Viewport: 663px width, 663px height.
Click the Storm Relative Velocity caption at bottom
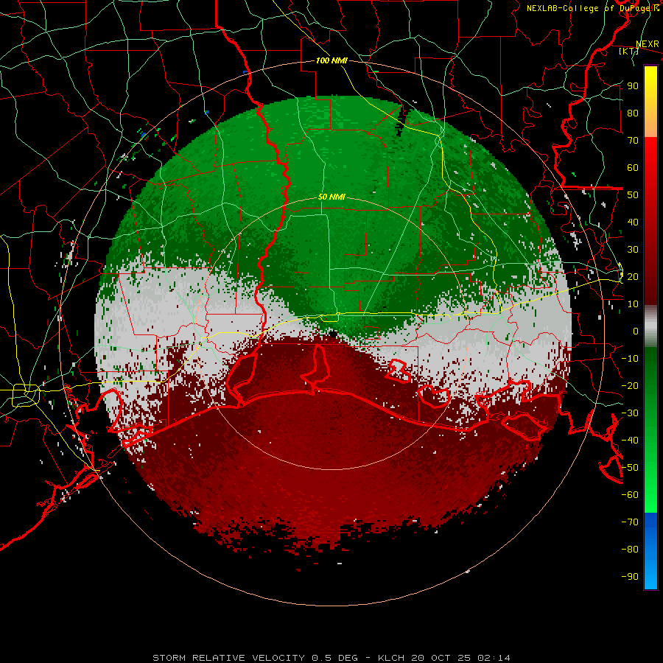click(331, 658)
